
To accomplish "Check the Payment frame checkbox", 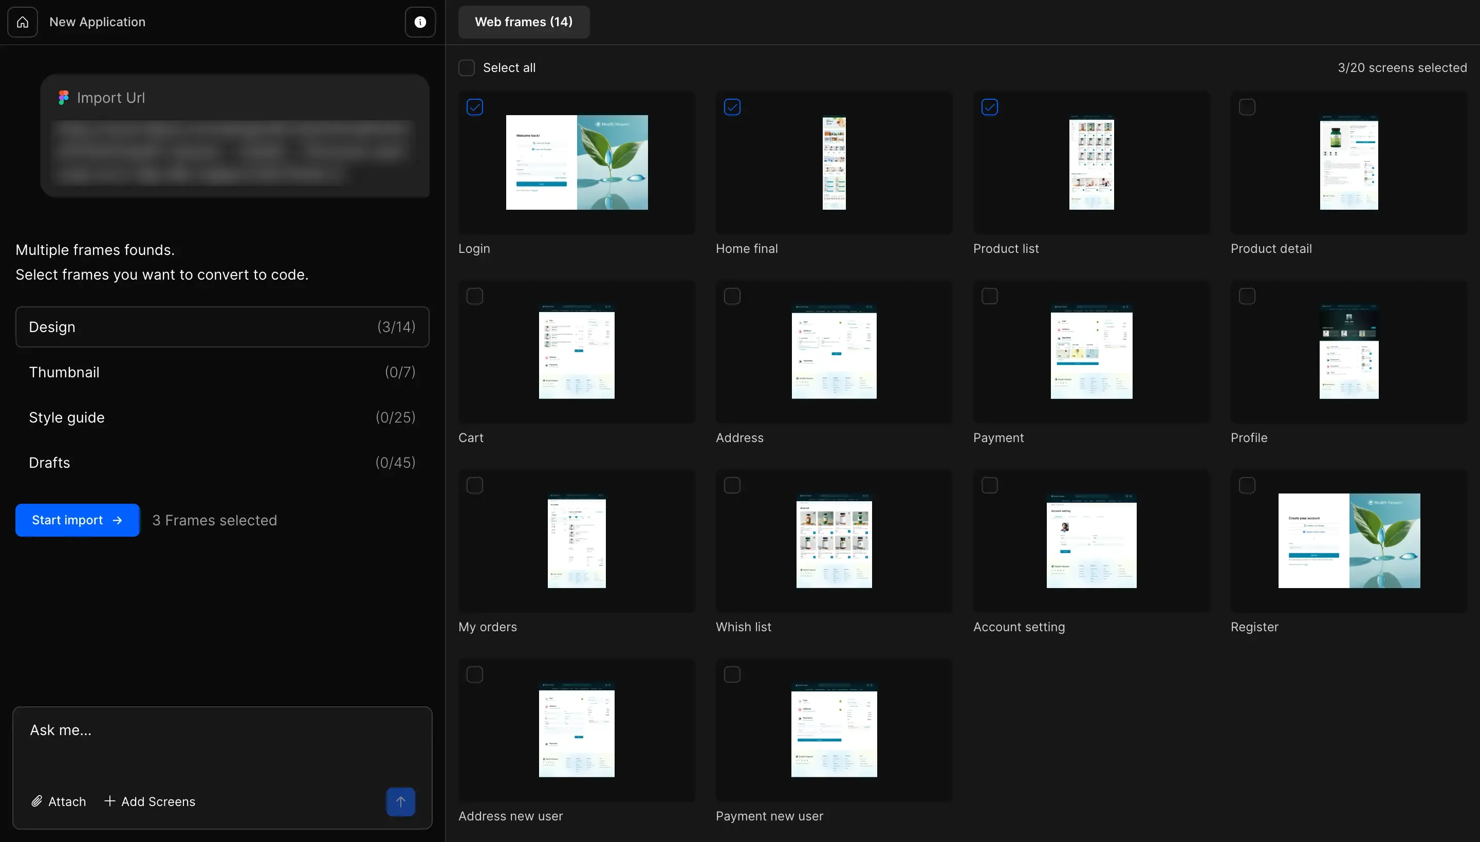I will tap(990, 296).
